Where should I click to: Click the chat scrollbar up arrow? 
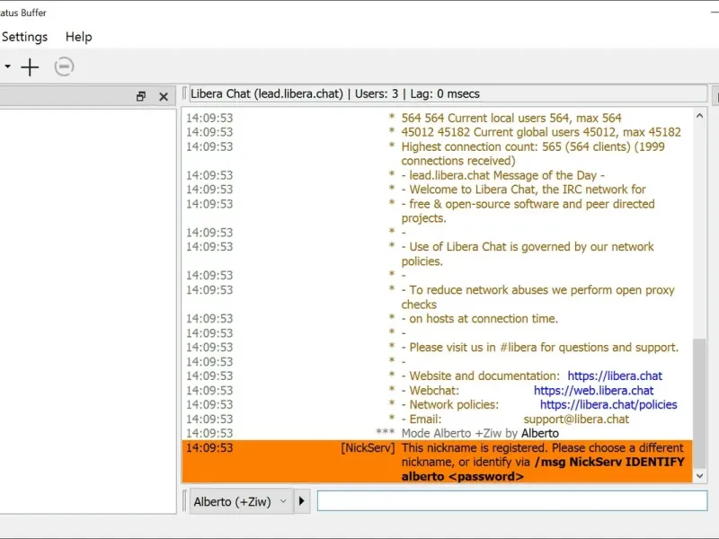tap(699, 116)
